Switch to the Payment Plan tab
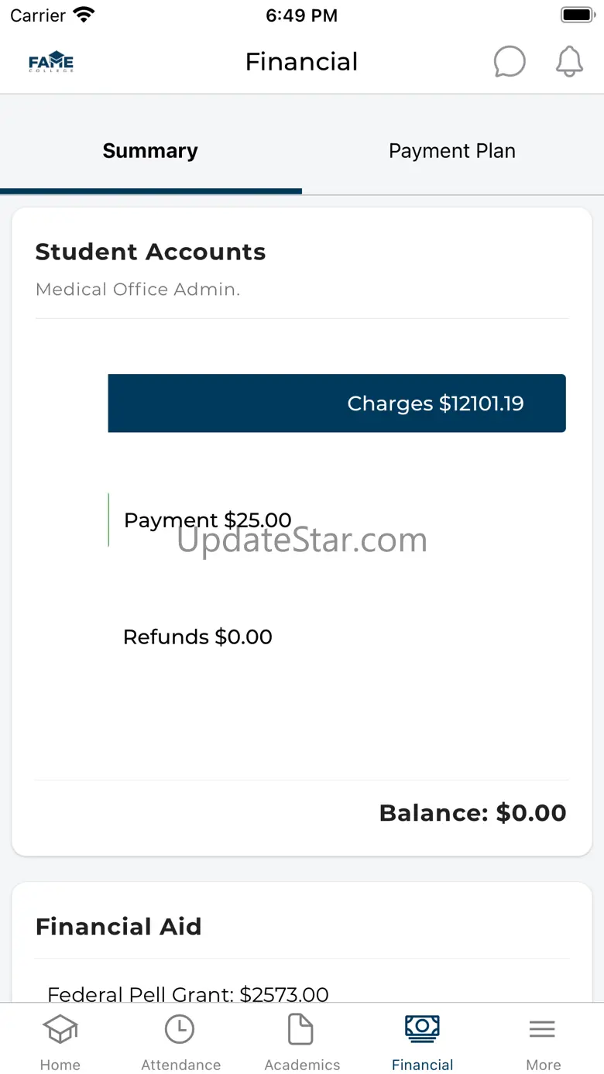This screenshot has height=1074, width=604. coord(452,151)
